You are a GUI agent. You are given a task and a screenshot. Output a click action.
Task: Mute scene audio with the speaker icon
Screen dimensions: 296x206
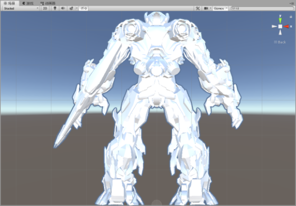(x=63, y=8)
